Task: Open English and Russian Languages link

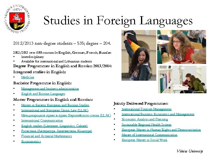Action: (43, 94)
